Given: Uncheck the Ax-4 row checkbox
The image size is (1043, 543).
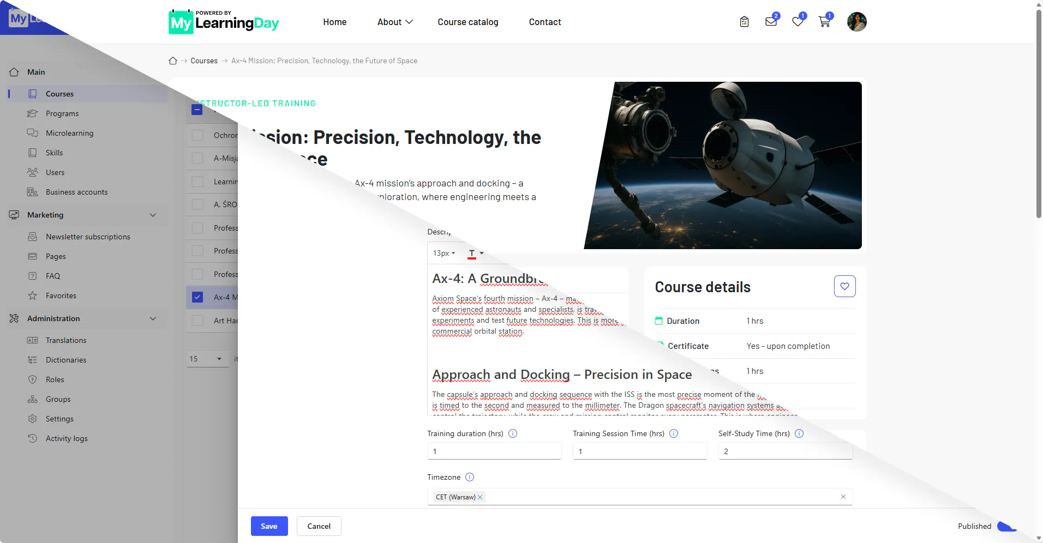Looking at the screenshot, I should point(197,297).
